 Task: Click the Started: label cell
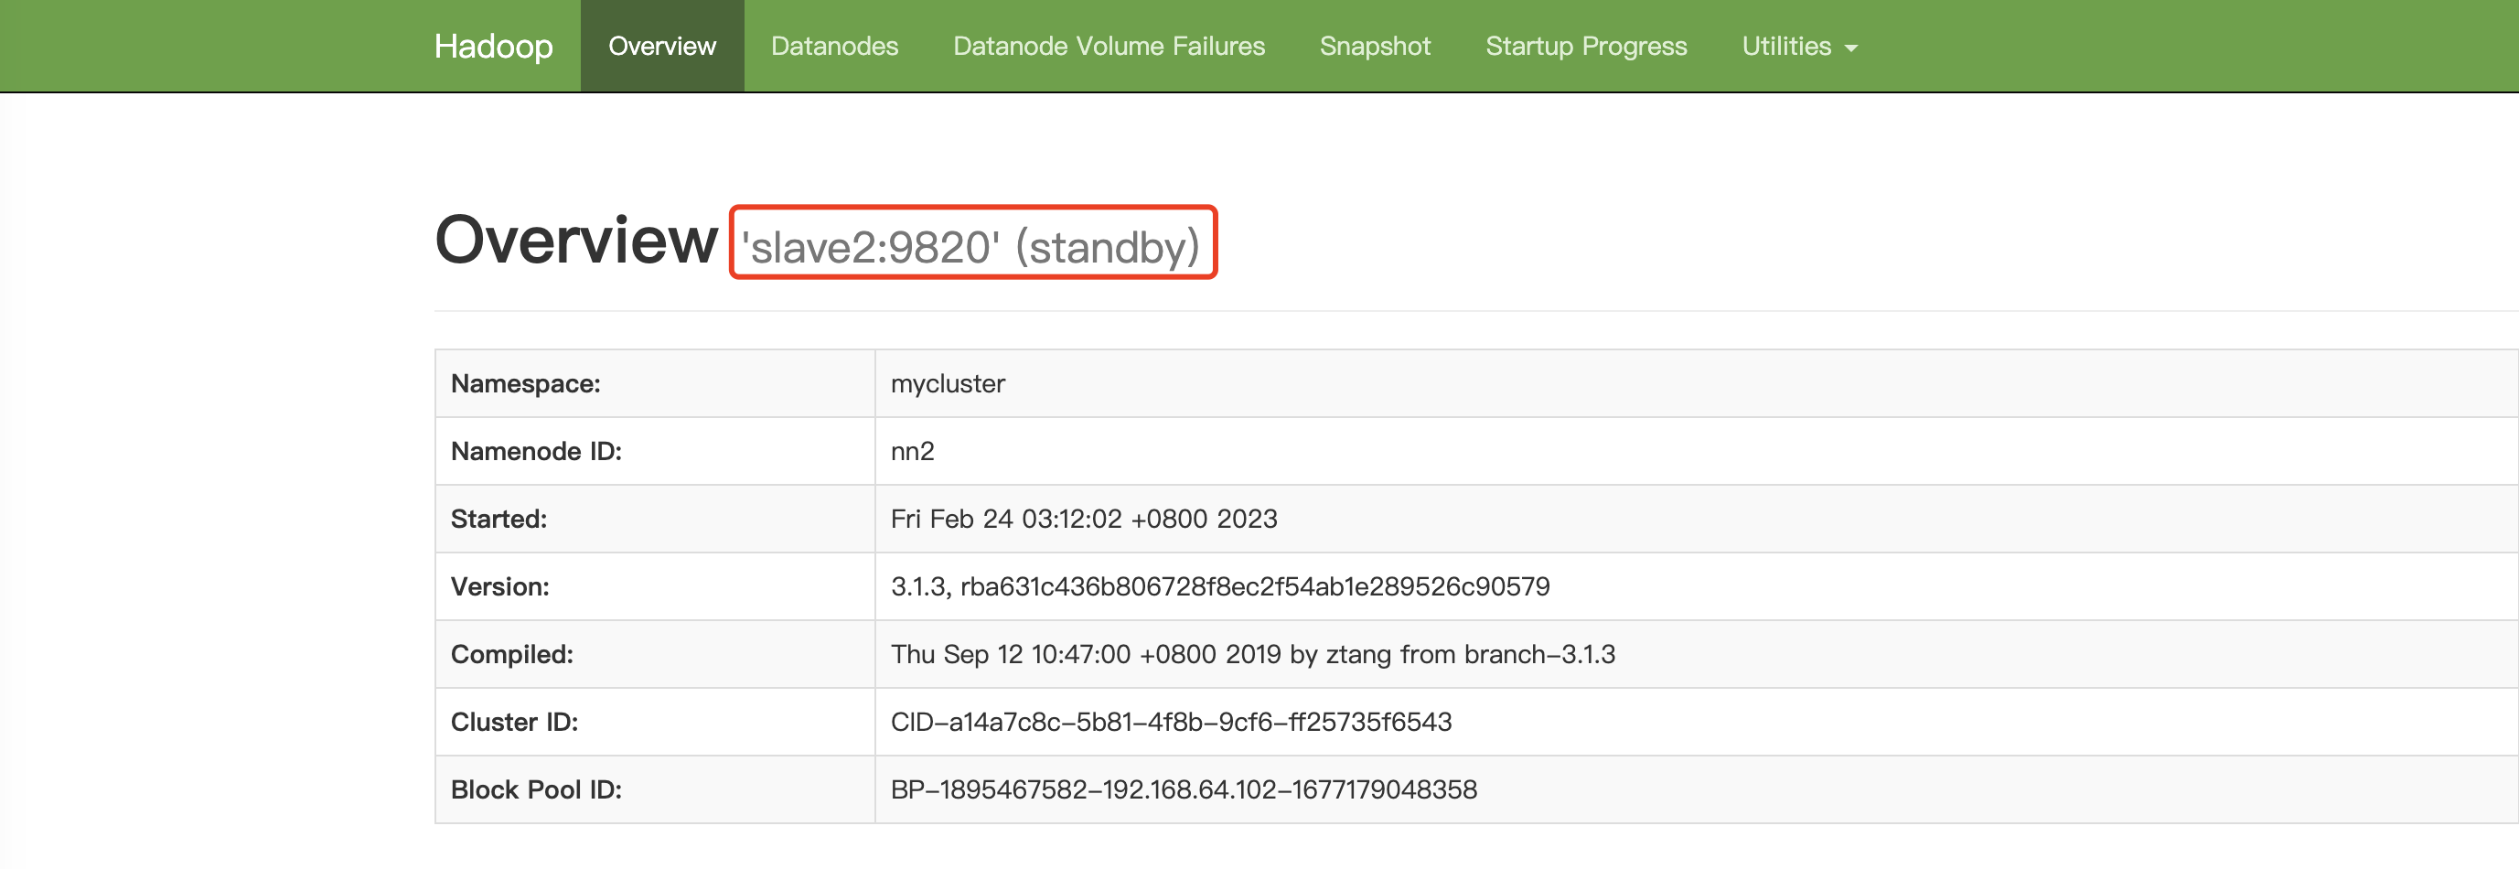654,518
